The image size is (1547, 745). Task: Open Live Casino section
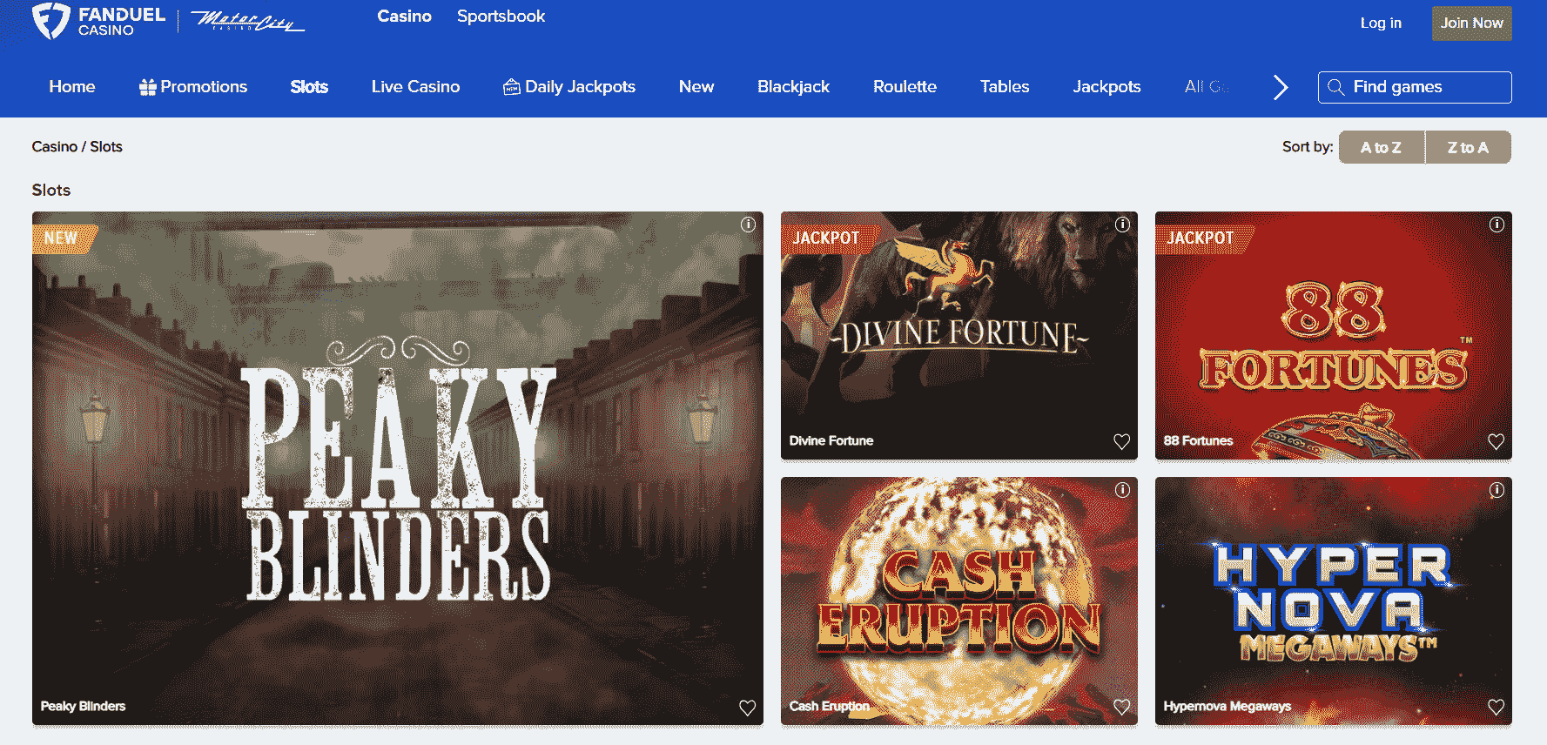[415, 87]
